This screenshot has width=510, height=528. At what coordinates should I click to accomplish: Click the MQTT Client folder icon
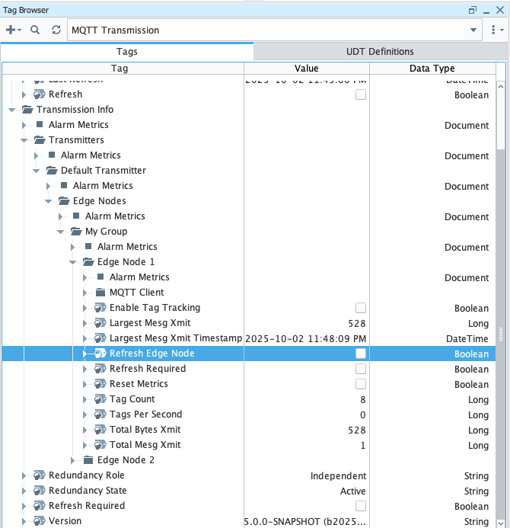pos(100,293)
